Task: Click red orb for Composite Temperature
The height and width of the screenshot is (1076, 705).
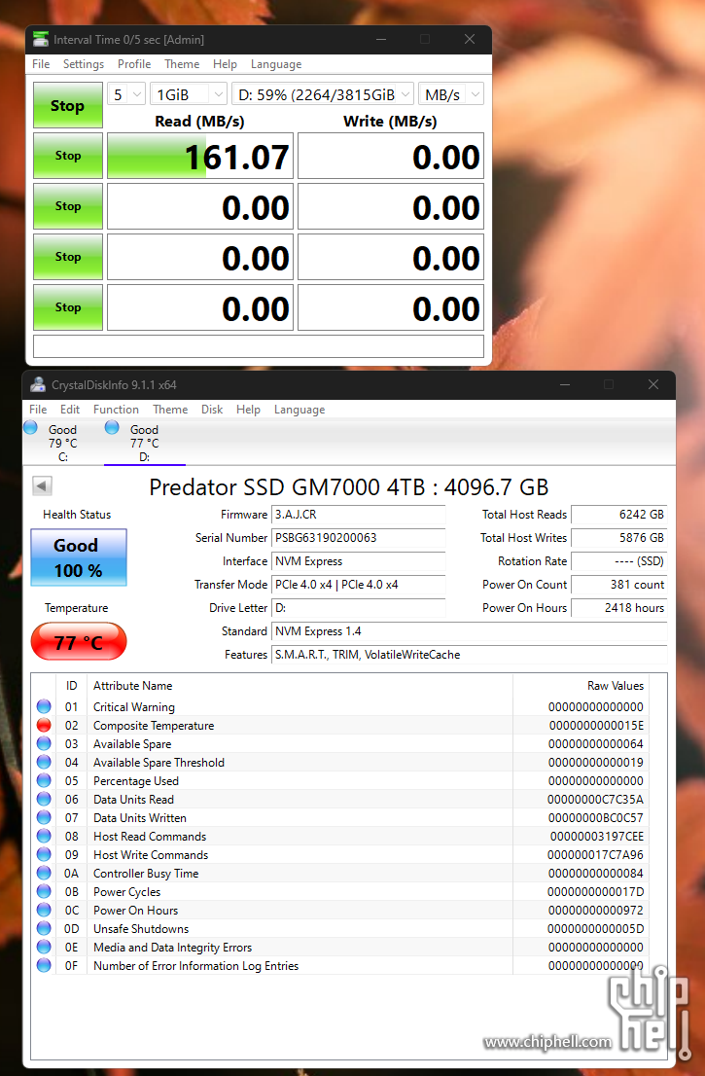Action: tap(44, 725)
